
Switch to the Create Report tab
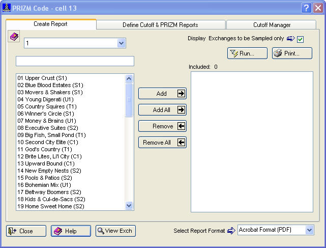(x=51, y=24)
